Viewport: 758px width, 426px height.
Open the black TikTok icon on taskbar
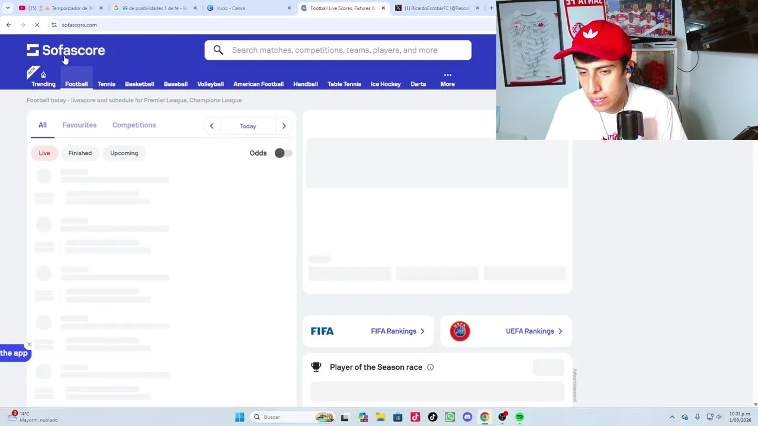click(432, 417)
